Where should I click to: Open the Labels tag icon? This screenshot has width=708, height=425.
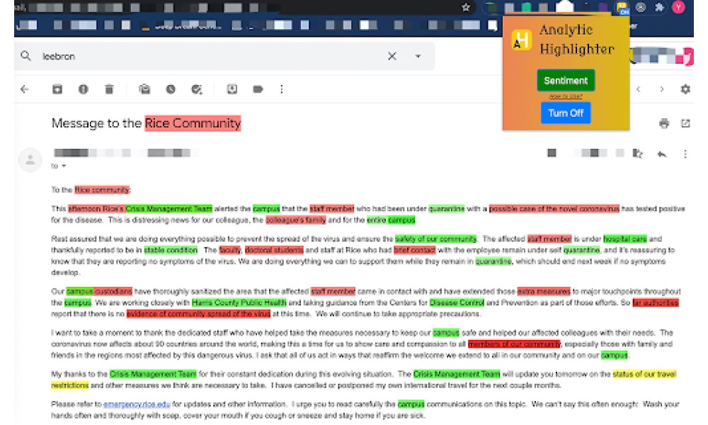tap(258, 89)
